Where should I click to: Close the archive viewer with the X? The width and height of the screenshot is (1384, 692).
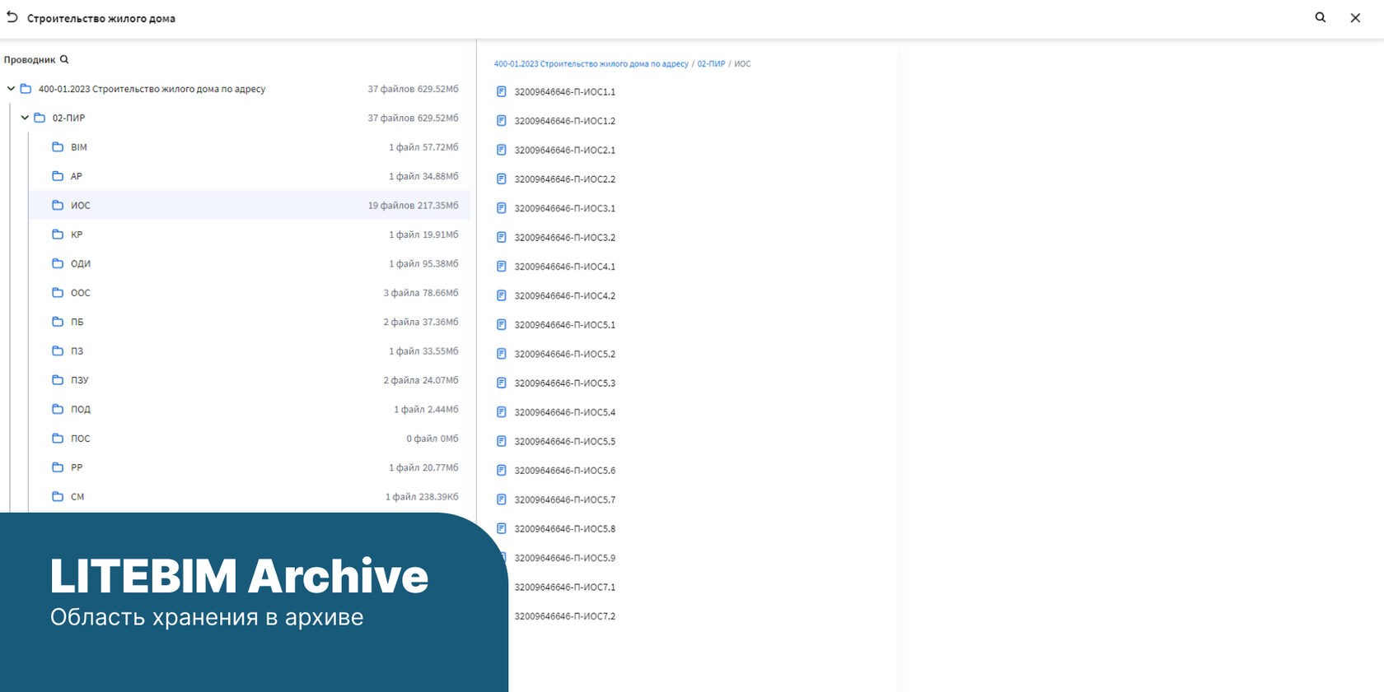[x=1355, y=18]
